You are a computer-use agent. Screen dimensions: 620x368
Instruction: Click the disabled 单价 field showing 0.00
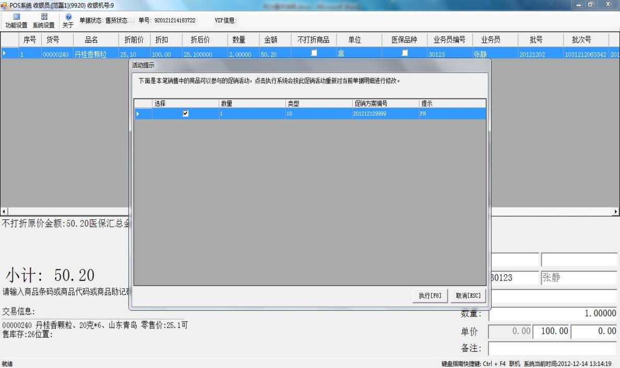(x=510, y=332)
